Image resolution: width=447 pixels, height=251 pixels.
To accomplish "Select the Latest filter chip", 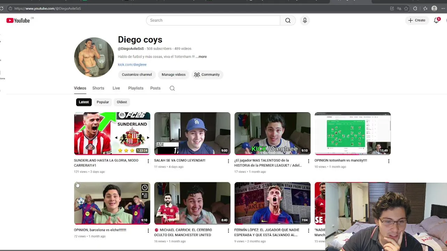I will click(84, 102).
